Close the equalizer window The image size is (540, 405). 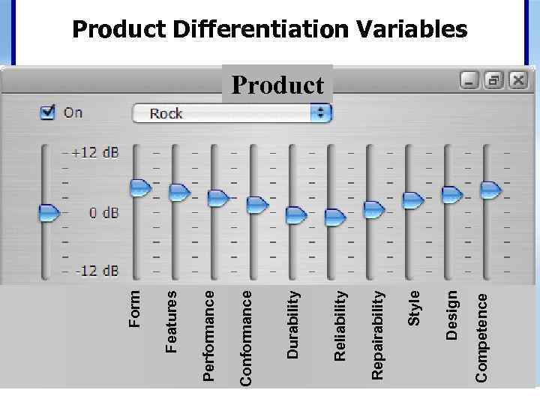[x=517, y=80]
